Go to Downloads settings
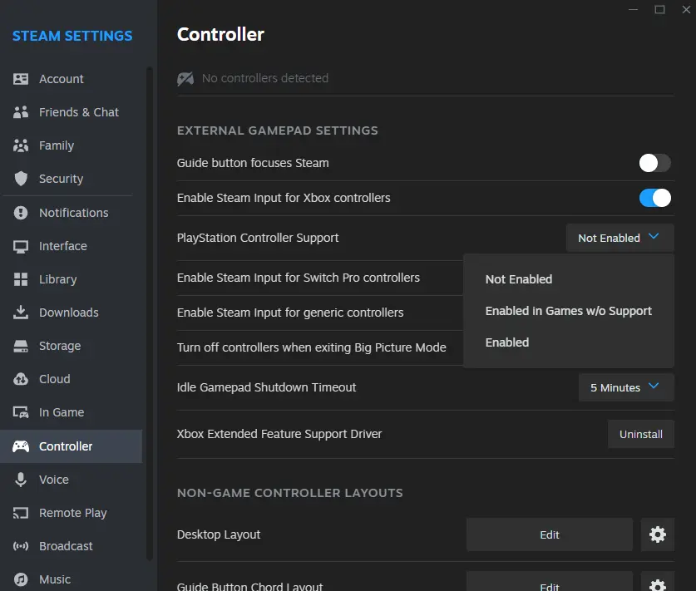This screenshot has height=591, width=696. pos(71,313)
